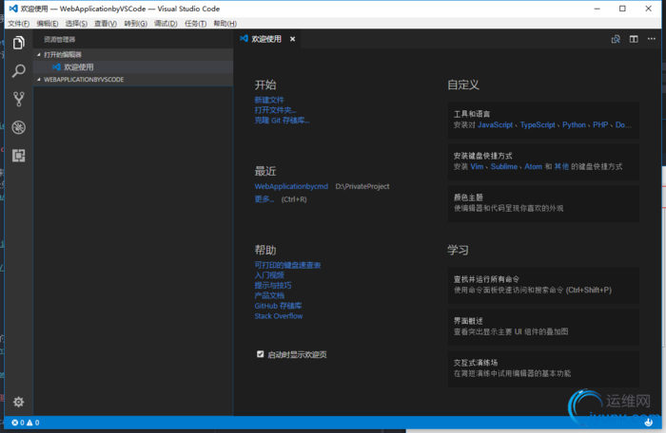Open the 帮助(H) menu
Viewport: 666px width, 433px height.
pos(225,24)
